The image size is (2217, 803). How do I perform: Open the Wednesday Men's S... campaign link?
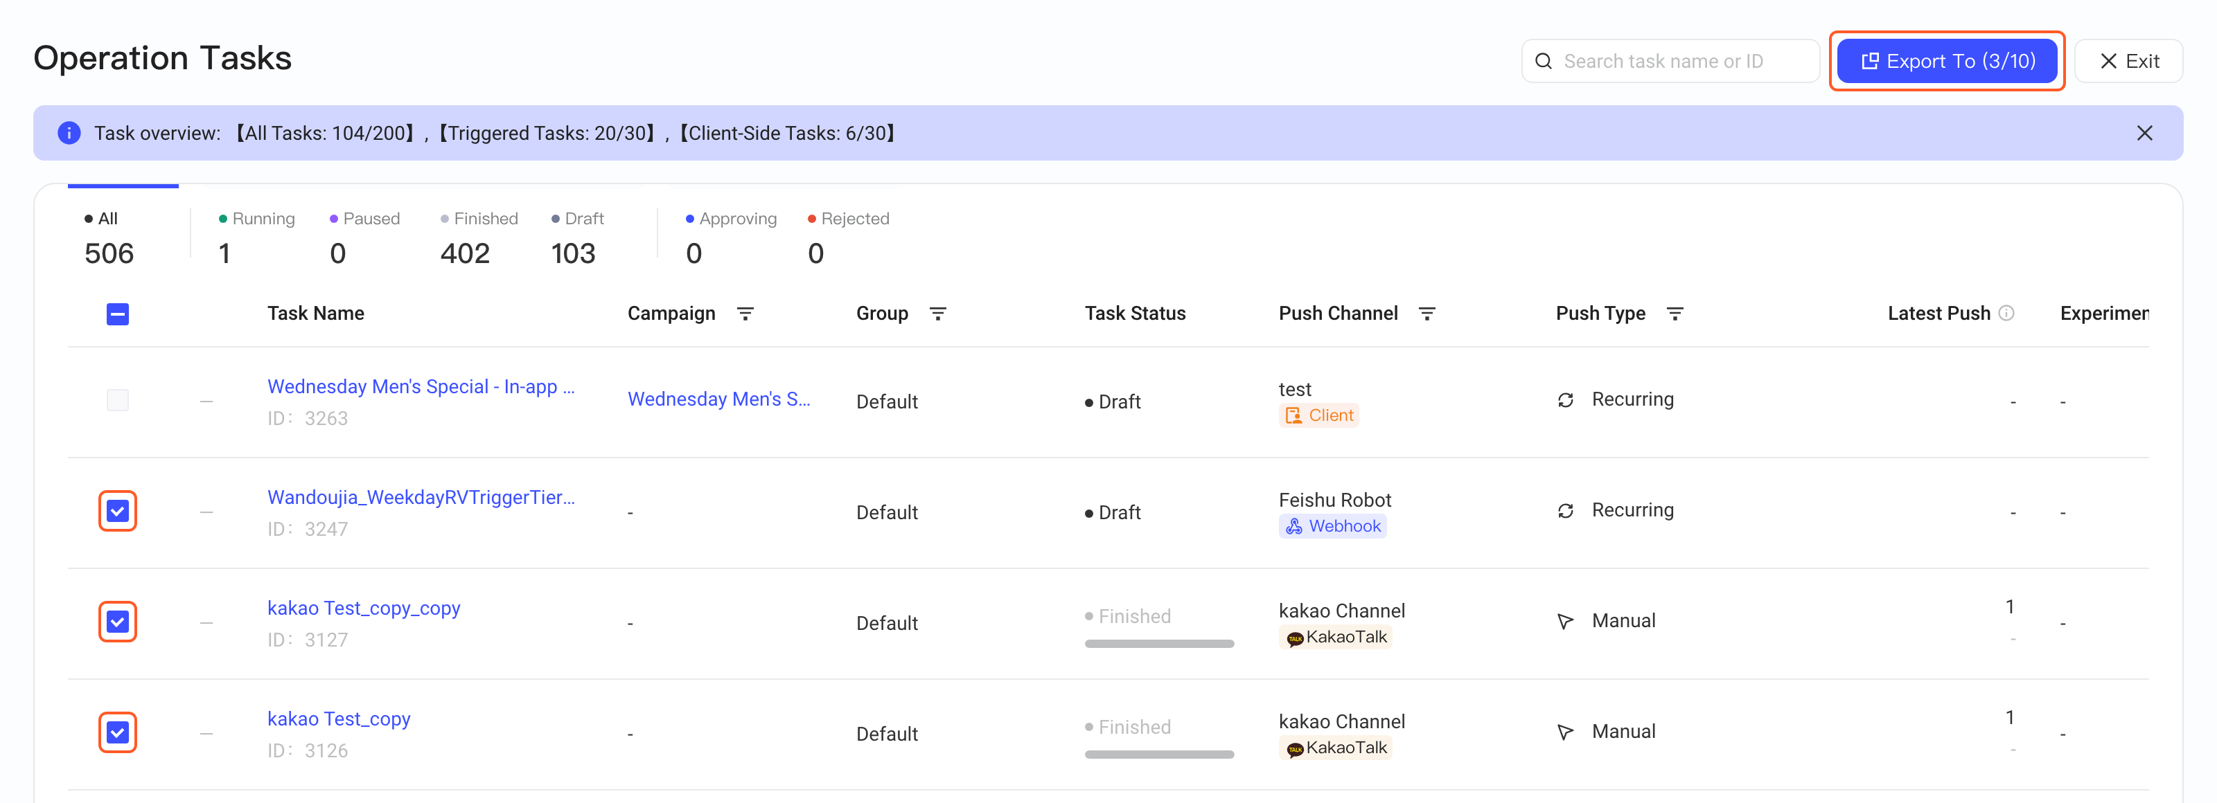pyautogui.click(x=718, y=400)
